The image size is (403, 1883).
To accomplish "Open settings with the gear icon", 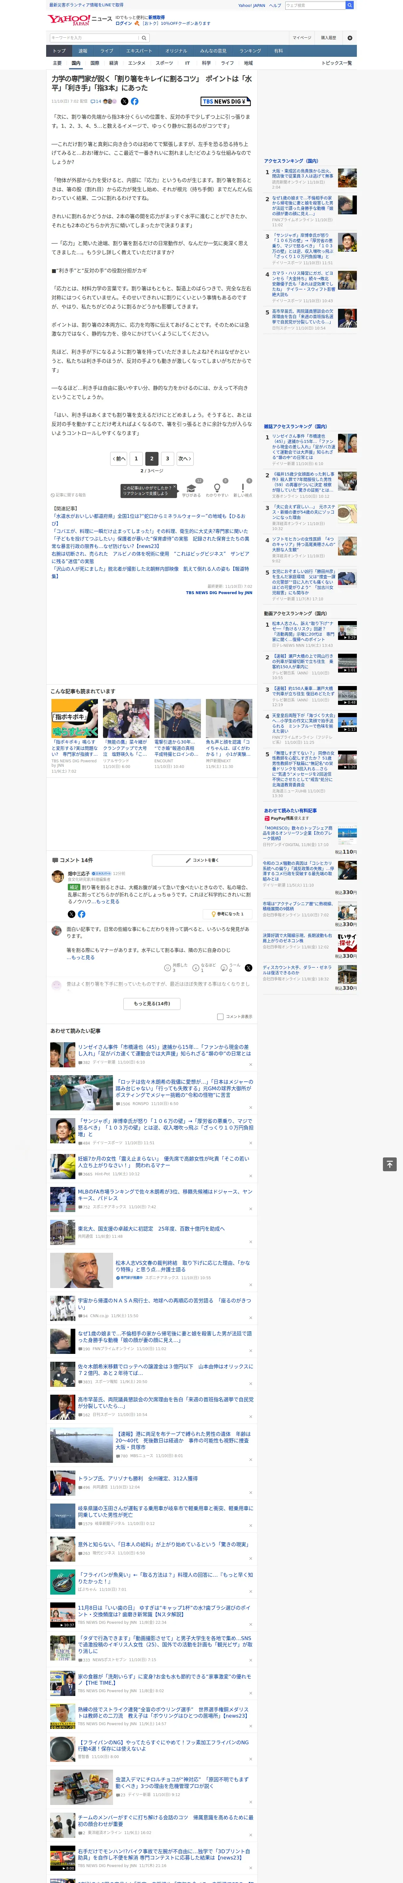I will pos(350,38).
